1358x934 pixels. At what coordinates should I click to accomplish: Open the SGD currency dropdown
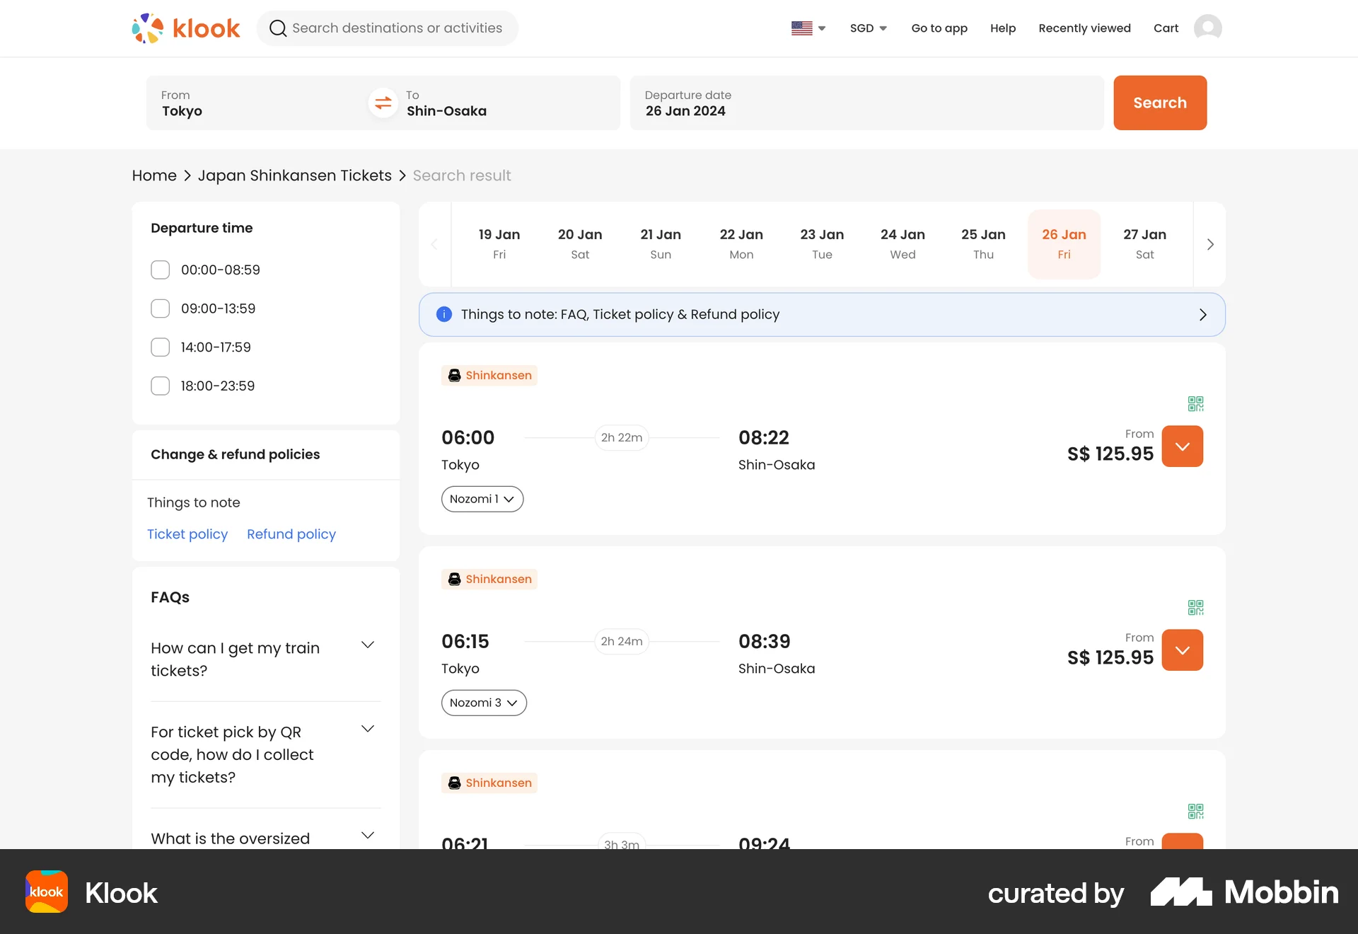pyautogui.click(x=868, y=28)
